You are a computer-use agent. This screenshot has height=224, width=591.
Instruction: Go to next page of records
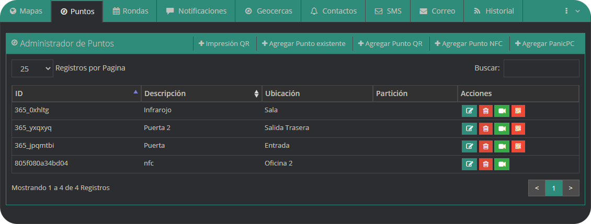(x=571, y=188)
